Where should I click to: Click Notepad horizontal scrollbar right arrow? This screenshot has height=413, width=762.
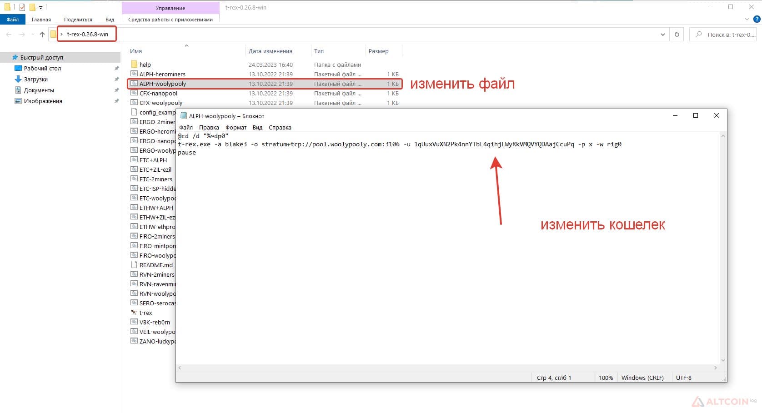(x=716, y=368)
